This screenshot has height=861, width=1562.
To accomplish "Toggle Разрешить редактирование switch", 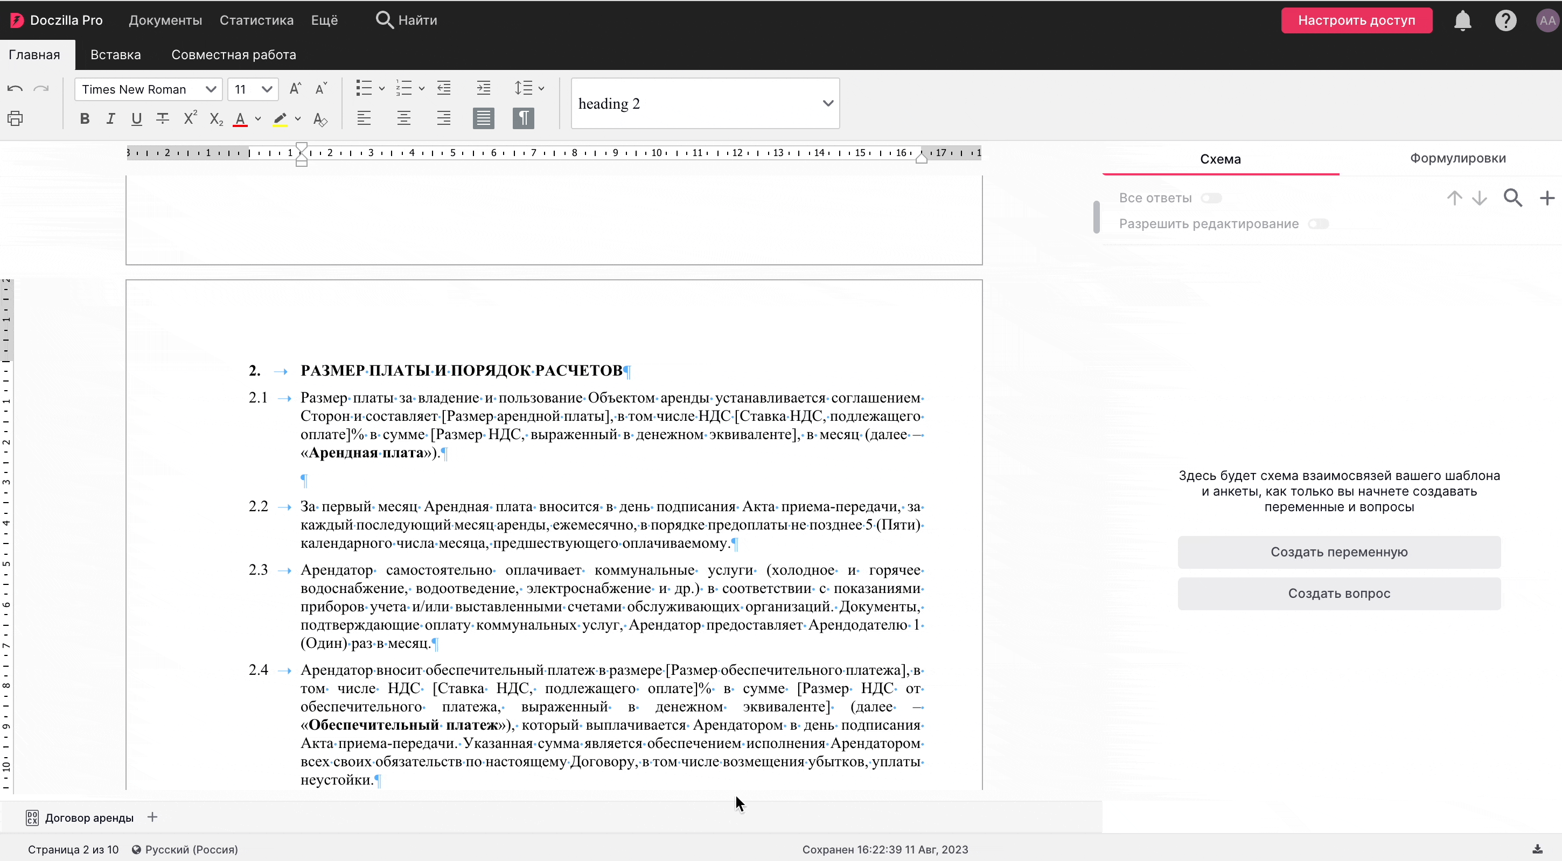I will click(1318, 224).
